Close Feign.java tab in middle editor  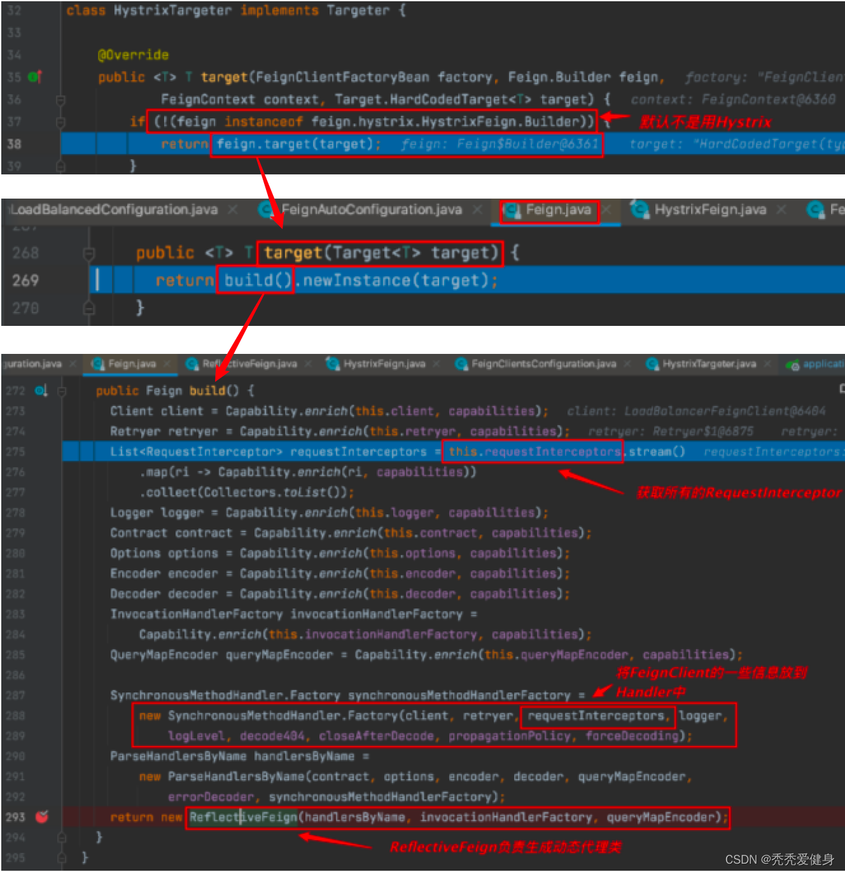[x=606, y=209]
